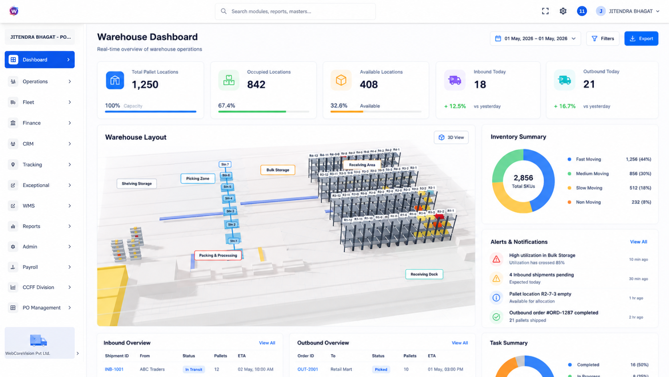Click the Inbound Today truck icon
The width and height of the screenshot is (669, 377).
point(455,80)
